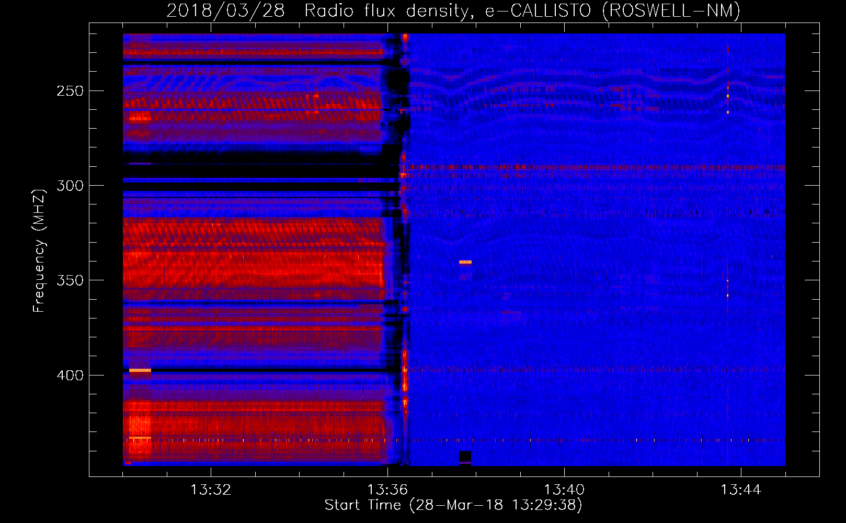Click the black data-gap square at spectrogram bottom
The width and height of the screenshot is (846, 523).
(x=465, y=457)
